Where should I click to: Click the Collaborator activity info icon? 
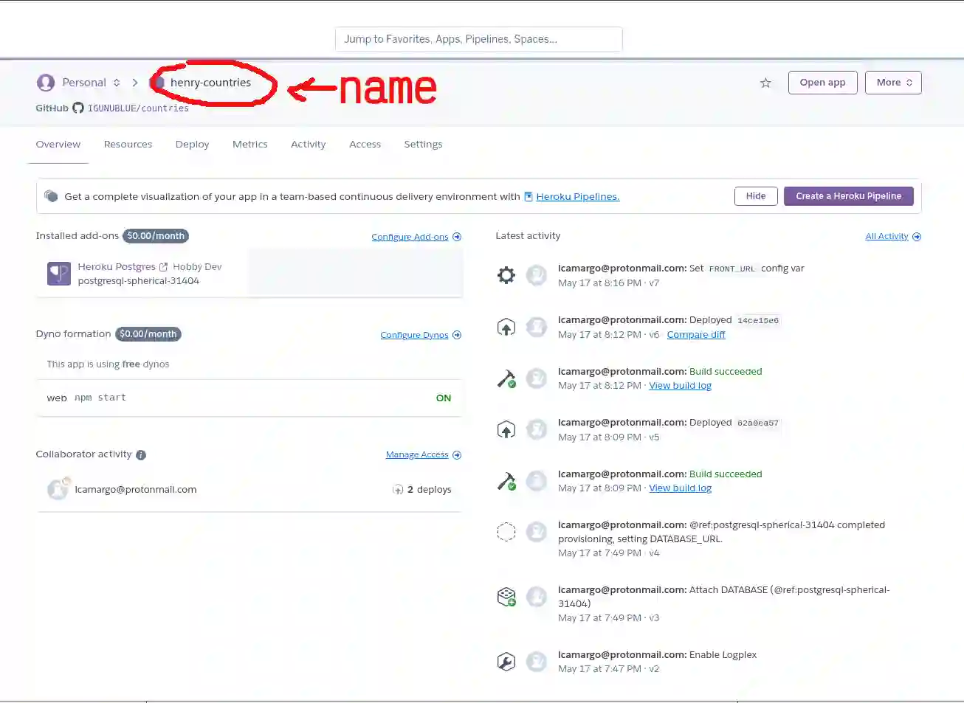point(141,455)
